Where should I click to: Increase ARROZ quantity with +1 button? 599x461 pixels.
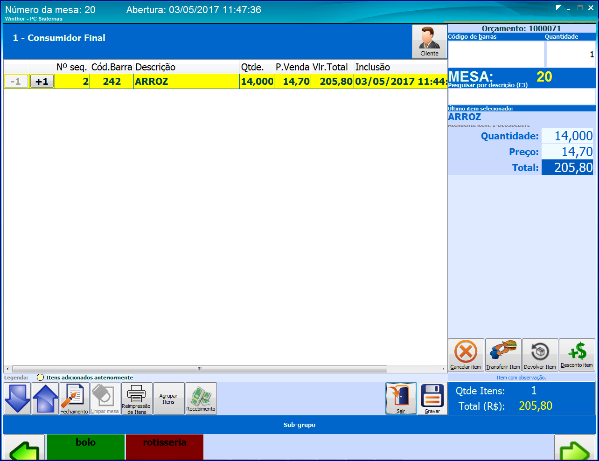pos(42,82)
